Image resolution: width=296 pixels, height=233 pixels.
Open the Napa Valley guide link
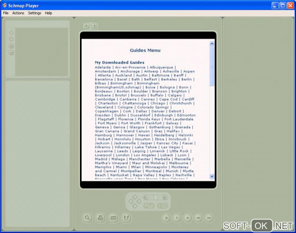point(143,175)
